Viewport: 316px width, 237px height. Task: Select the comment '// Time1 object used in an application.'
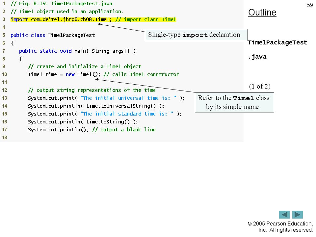point(67,12)
